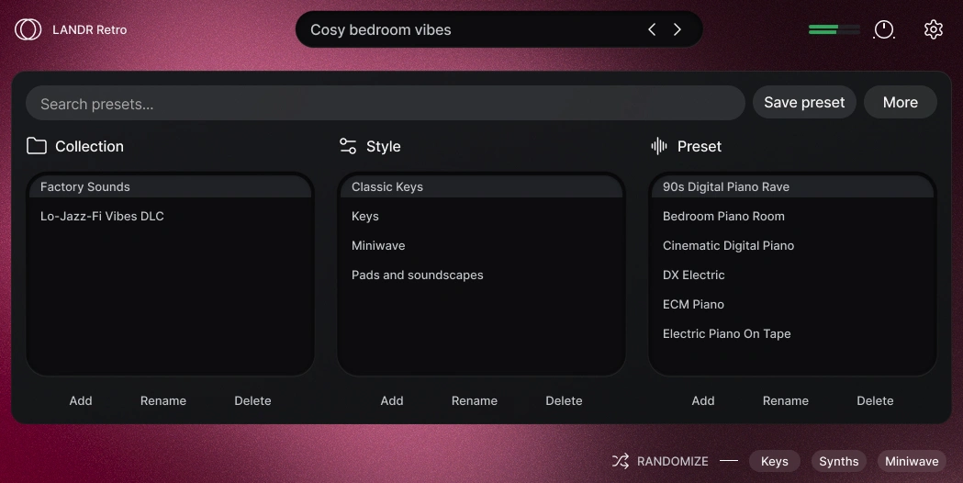Viewport: 963px width, 483px height.
Task: Toggle Miniwave randomize filter
Action: pyautogui.click(x=912, y=461)
